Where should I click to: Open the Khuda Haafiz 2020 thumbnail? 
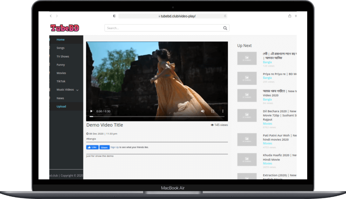pyautogui.click(x=247, y=160)
